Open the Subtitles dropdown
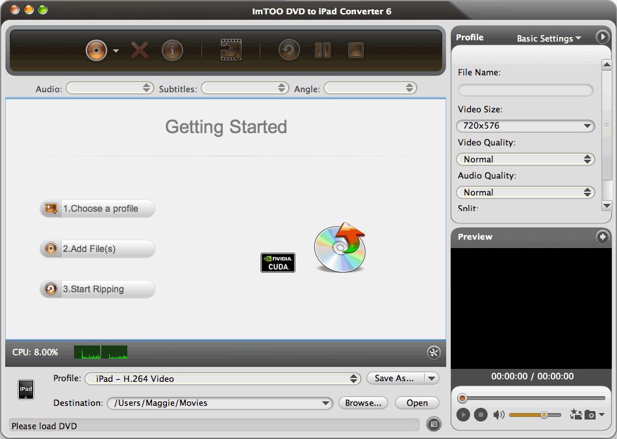 245,88
